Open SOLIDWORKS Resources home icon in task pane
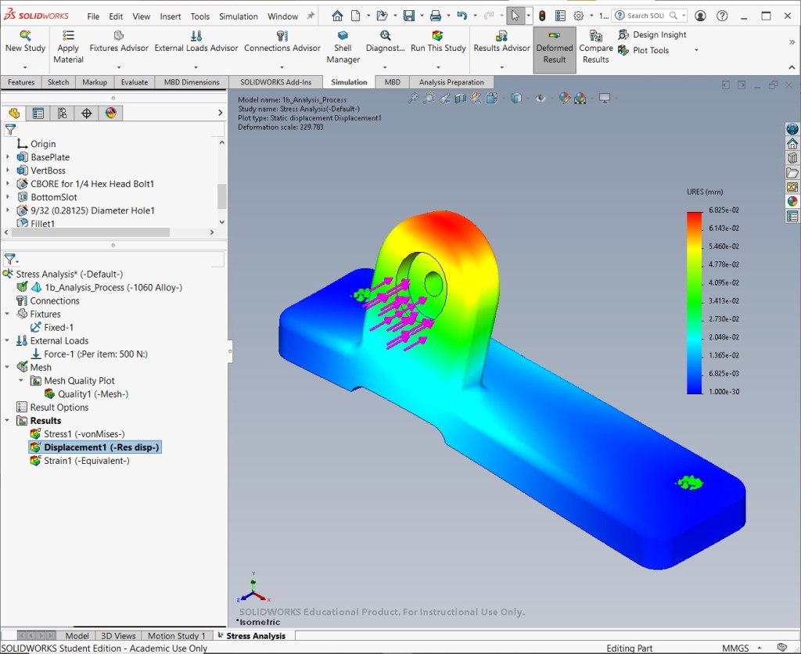This screenshot has width=801, height=654. tap(792, 144)
